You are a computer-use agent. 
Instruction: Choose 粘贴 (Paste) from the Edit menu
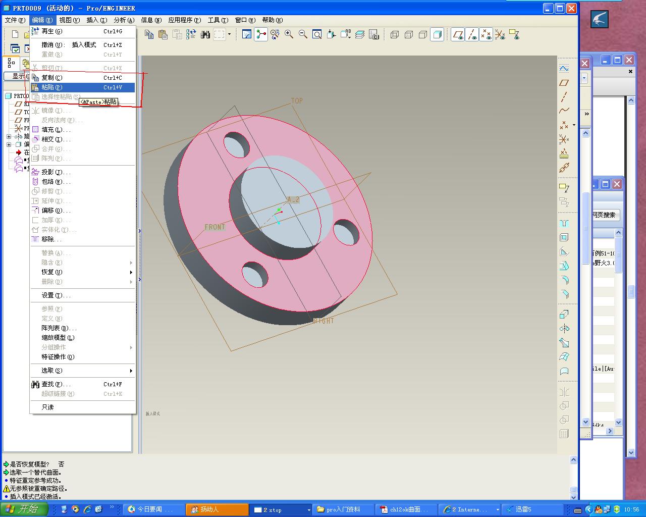tap(83, 87)
